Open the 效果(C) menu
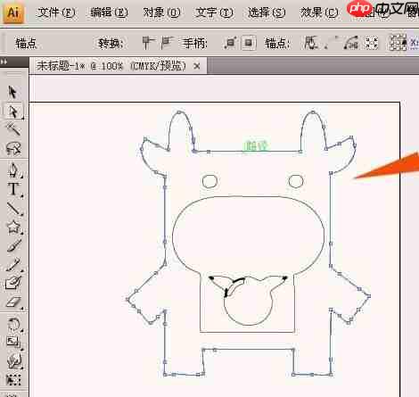419x397 pixels. pos(319,12)
